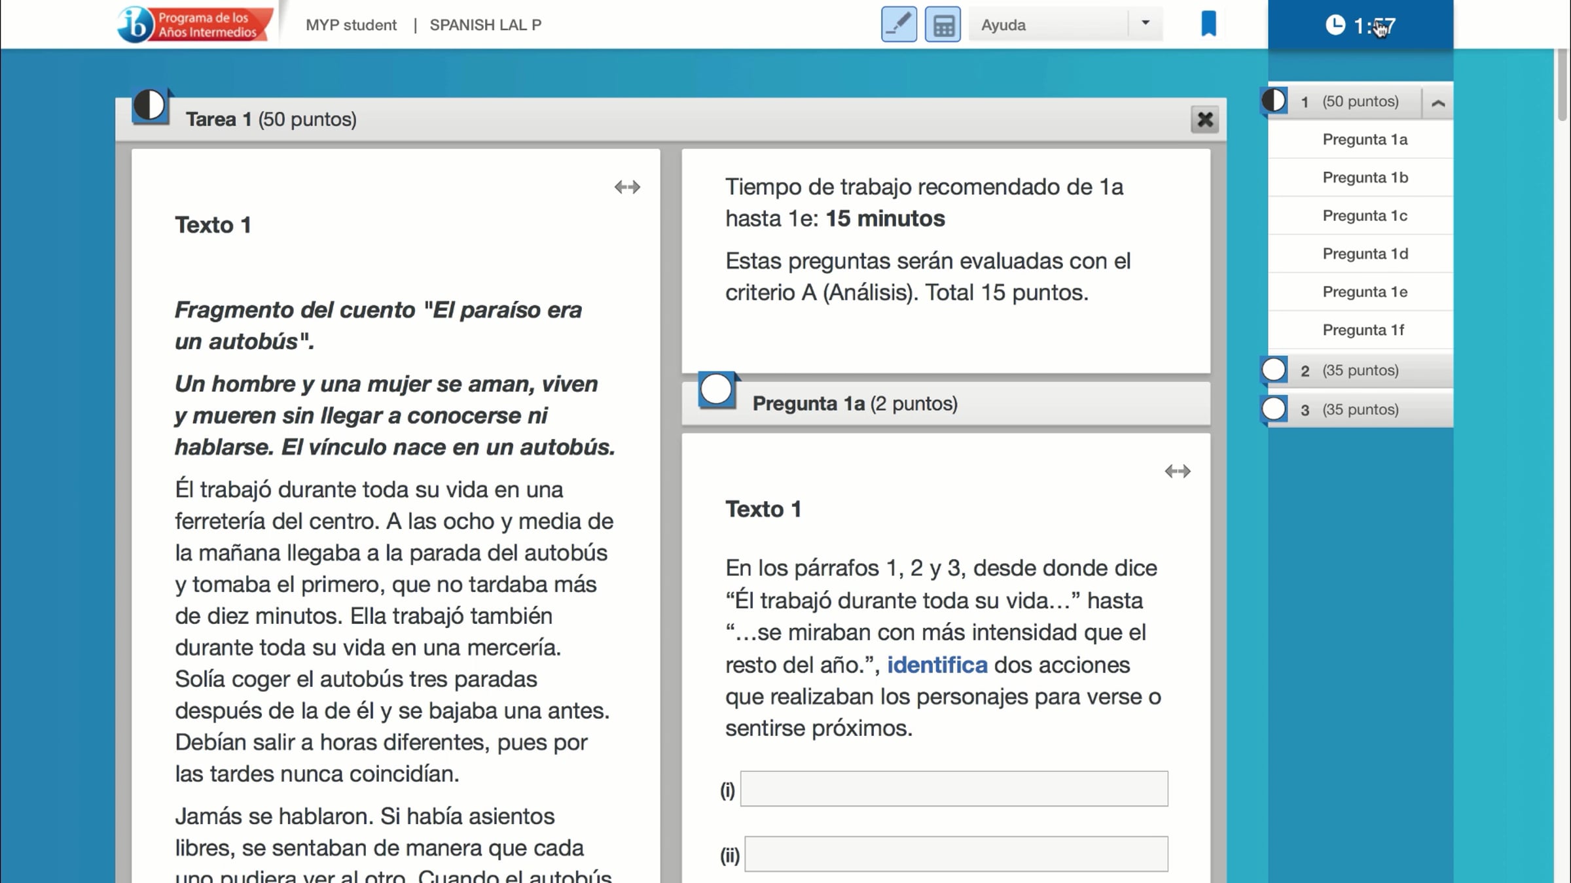Collapse task 1 question list chevron

(1438, 103)
